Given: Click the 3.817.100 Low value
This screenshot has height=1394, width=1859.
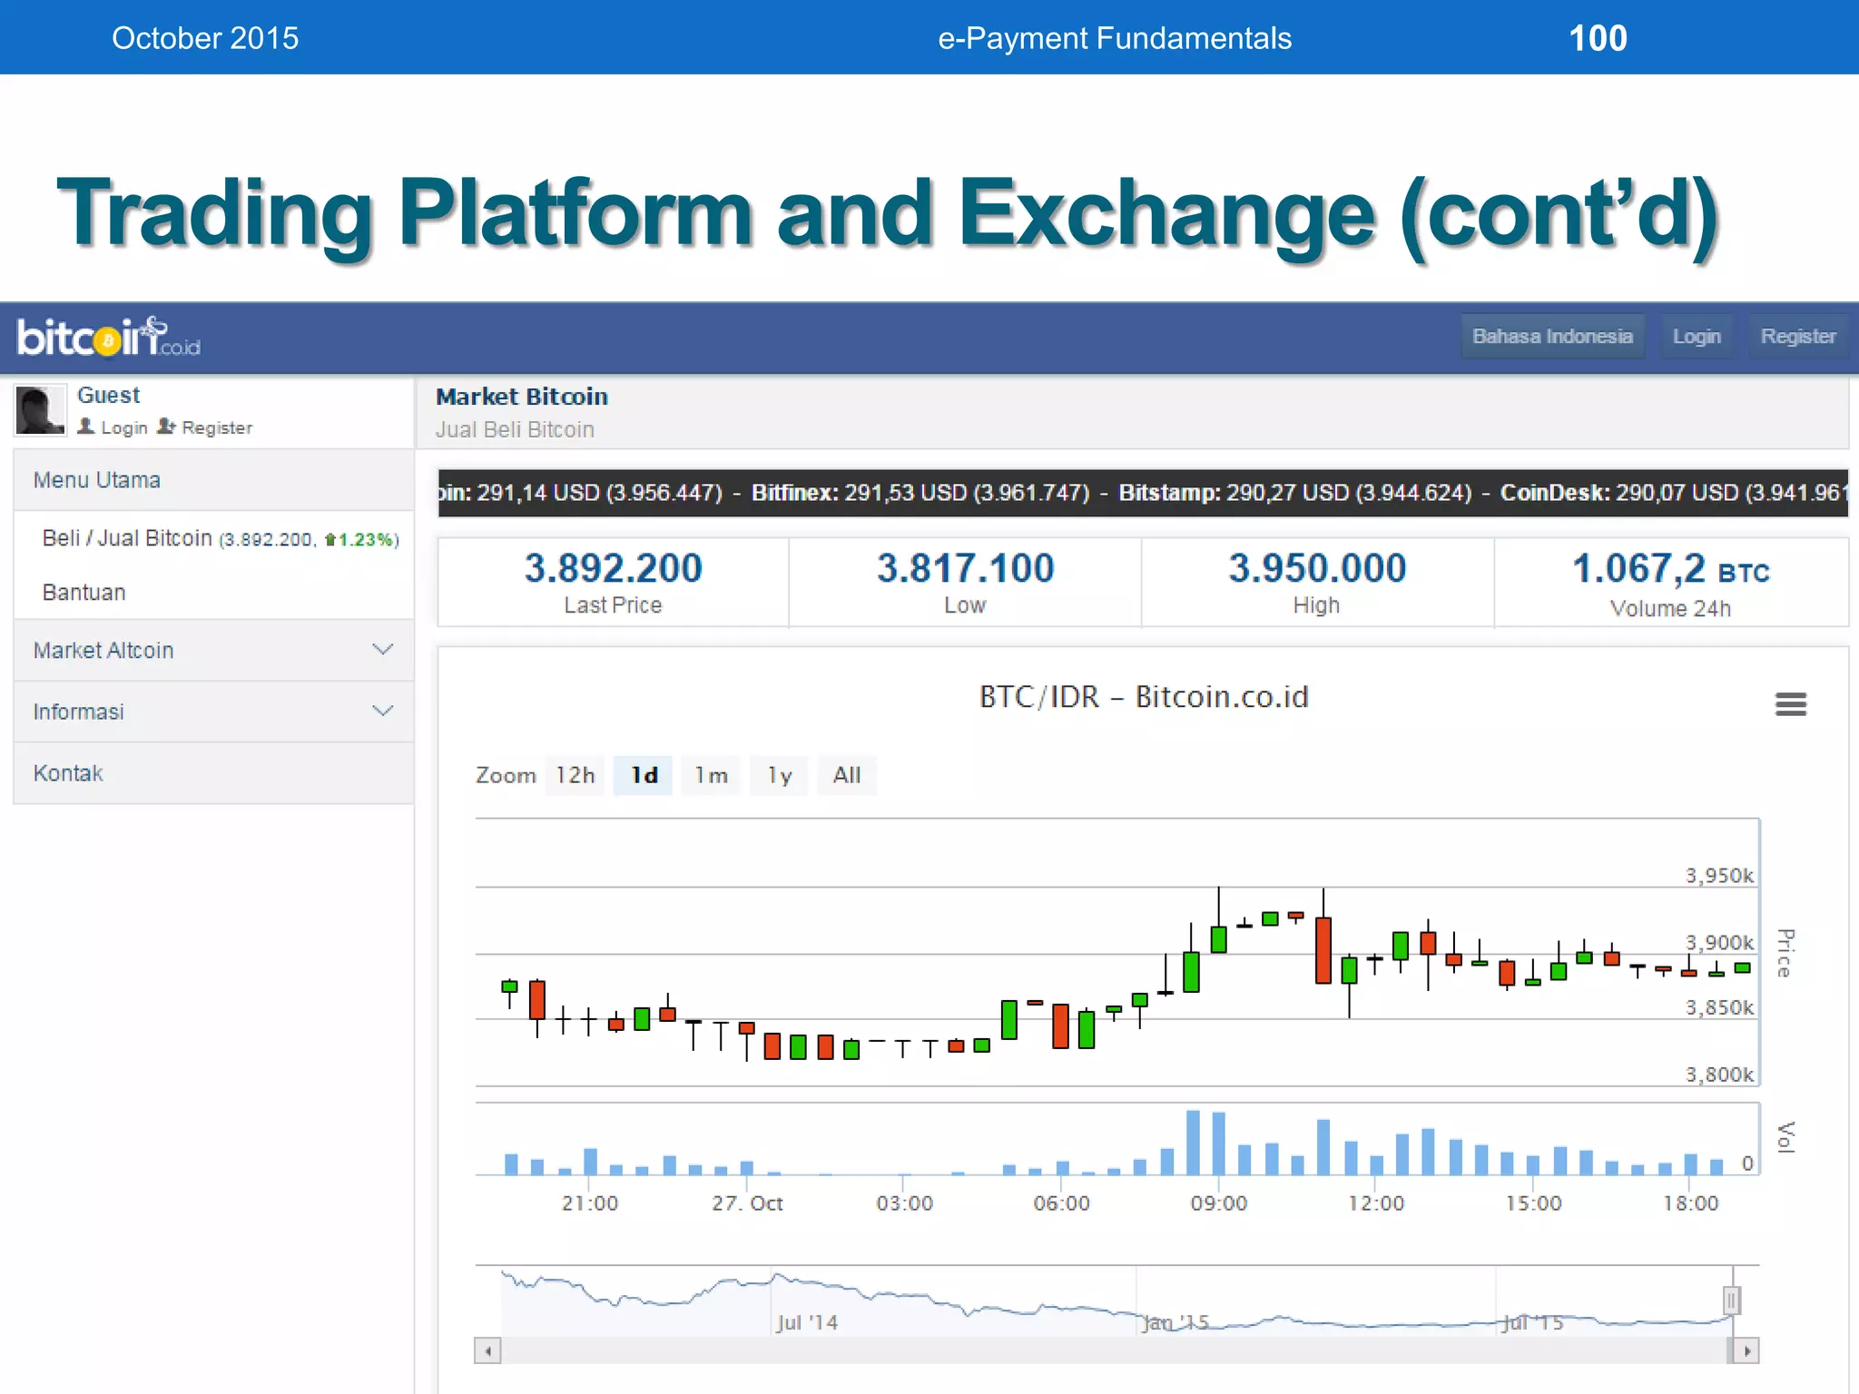Looking at the screenshot, I should 965,569.
